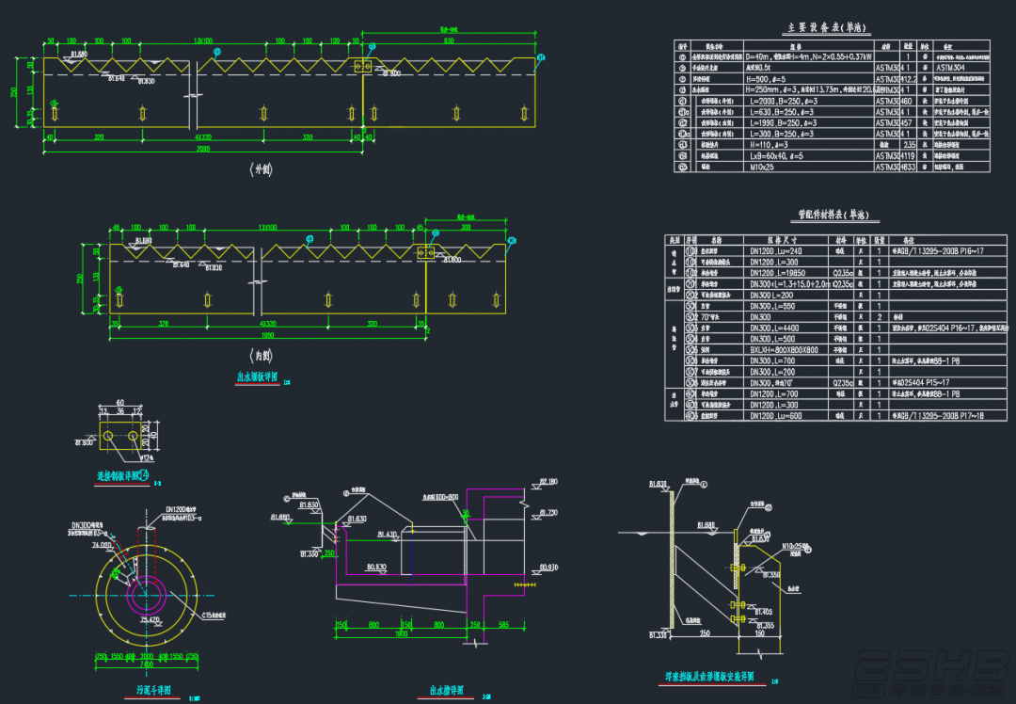Viewport: 1016px width, 704px height.
Task: Click the 1900 dimension of outlet trough
Action: click(x=402, y=633)
